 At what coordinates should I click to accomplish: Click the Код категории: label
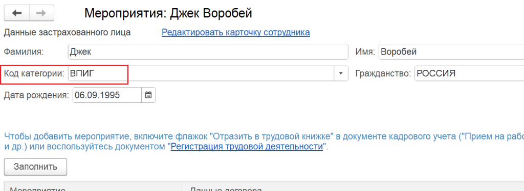point(34,73)
